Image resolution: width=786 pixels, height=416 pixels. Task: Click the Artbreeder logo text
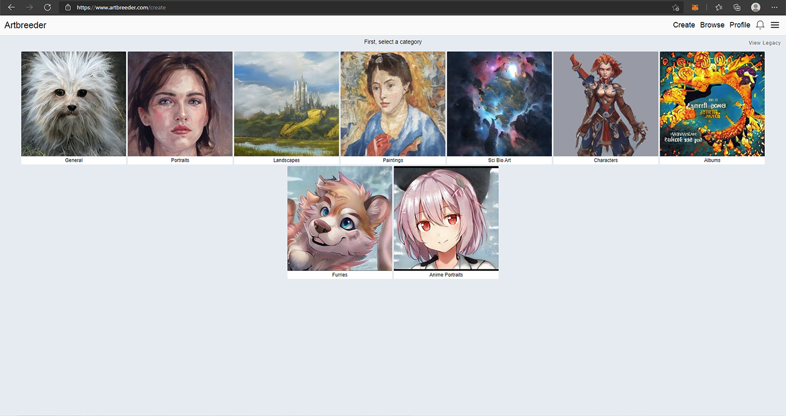pos(26,25)
